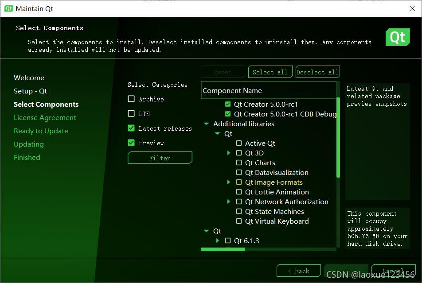Select the Qt Virtual Keyboard row text
Image resolution: width=422 pixels, height=283 pixels.
pos(277,221)
